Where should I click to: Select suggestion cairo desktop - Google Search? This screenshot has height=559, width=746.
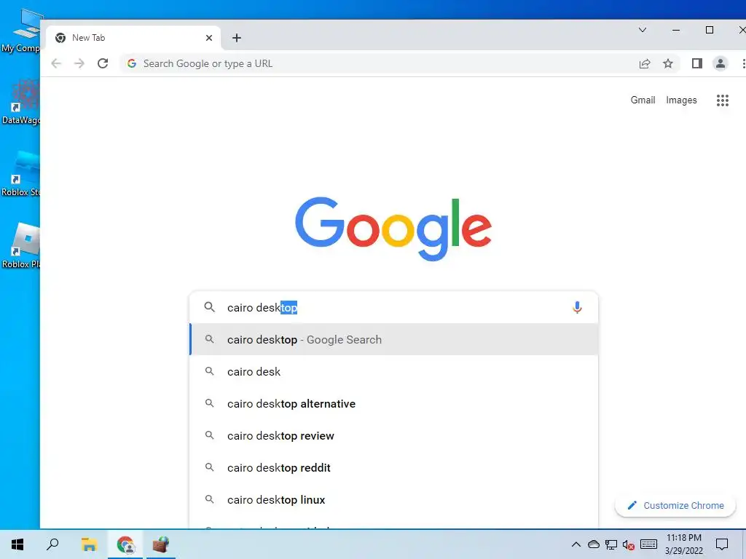coord(394,339)
